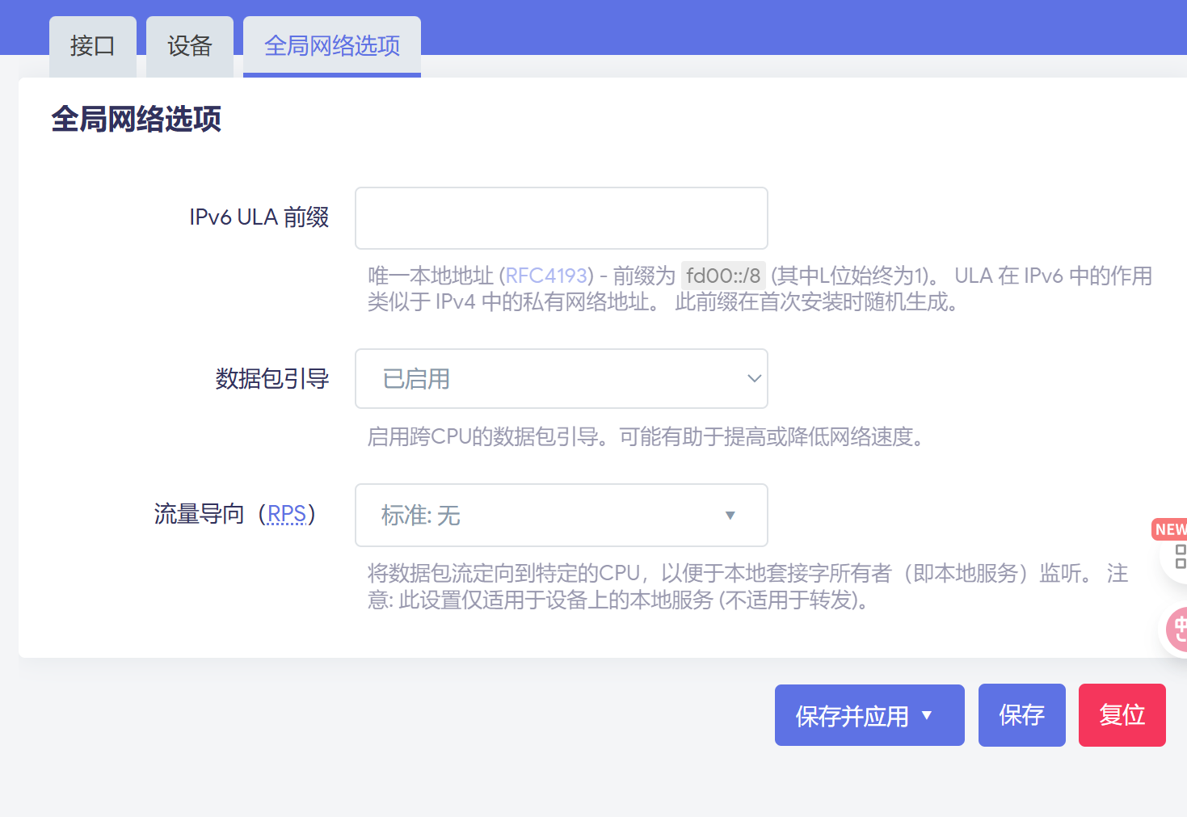Screen dimensions: 1187x817
Task: Click the red NEW badge
Action: pyautogui.click(x=1169, y=529)
